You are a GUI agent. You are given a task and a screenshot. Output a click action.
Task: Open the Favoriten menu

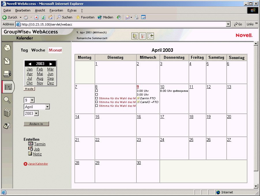56,10
